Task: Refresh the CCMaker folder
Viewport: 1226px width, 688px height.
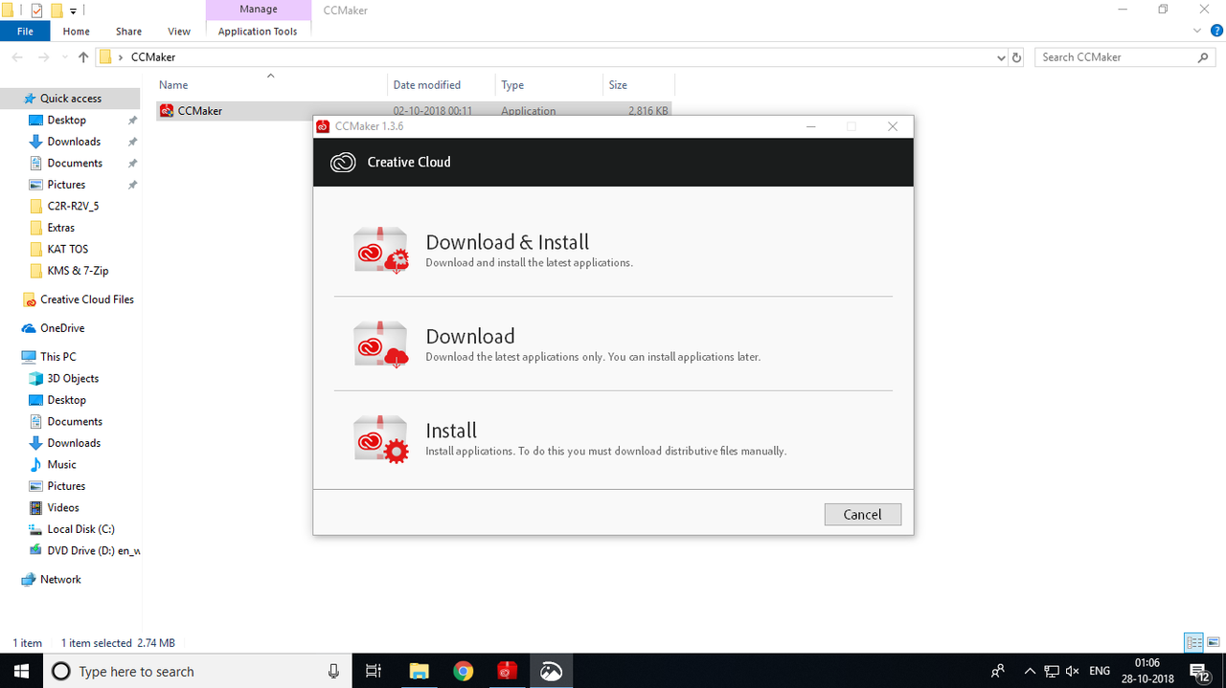Action: (x=1017, y=57)
